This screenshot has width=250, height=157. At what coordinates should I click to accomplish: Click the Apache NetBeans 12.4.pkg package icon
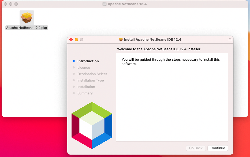pos(27,18)
